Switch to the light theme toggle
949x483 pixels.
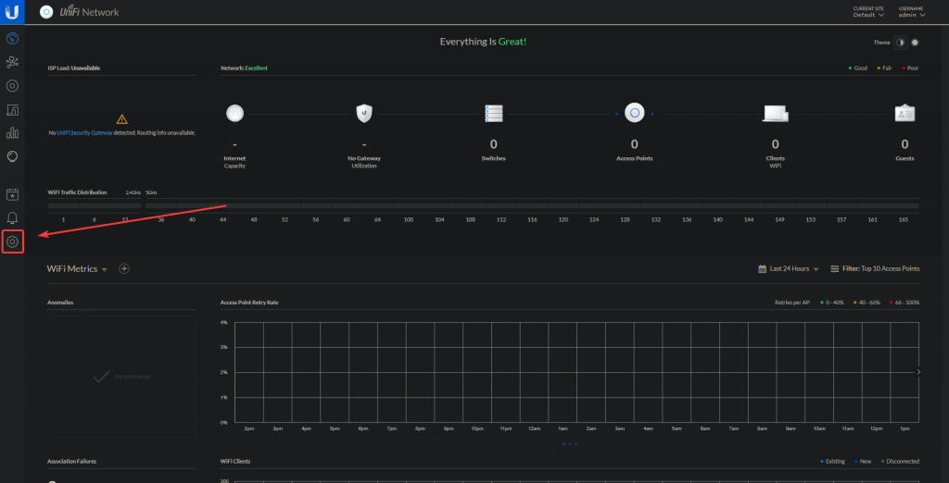[915, 43]
